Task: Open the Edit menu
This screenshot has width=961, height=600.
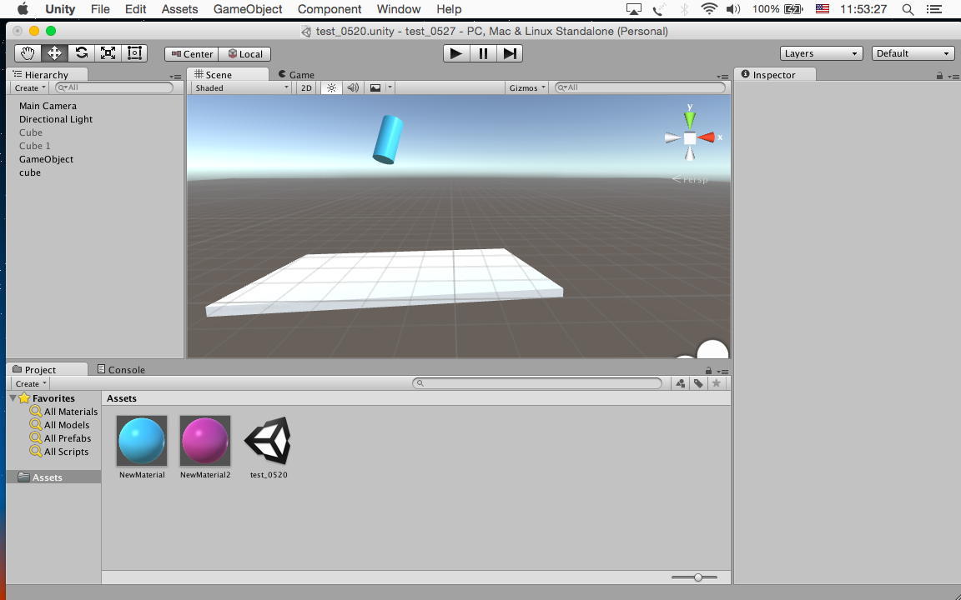Action: tap(135, 9)
